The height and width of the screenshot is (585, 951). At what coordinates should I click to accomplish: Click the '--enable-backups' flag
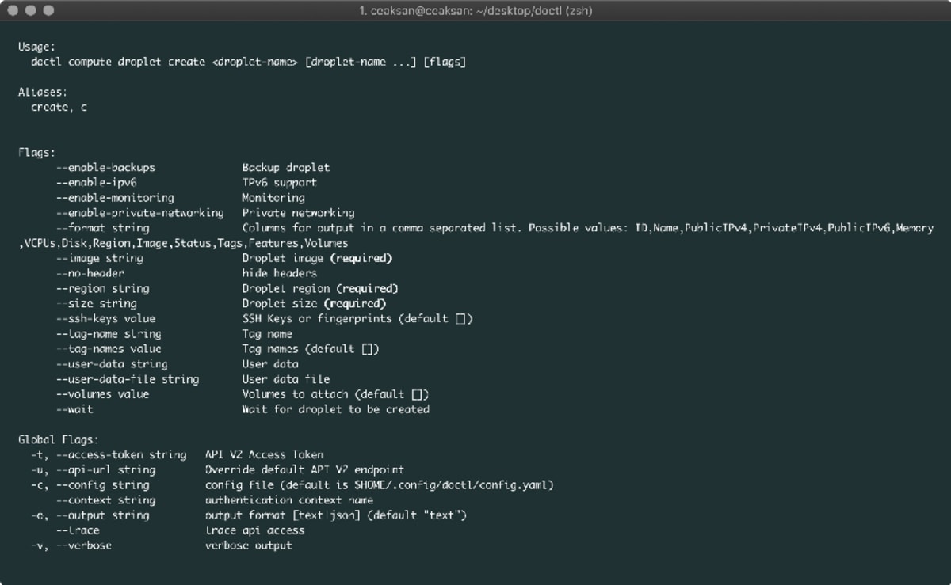pos(105,168)
